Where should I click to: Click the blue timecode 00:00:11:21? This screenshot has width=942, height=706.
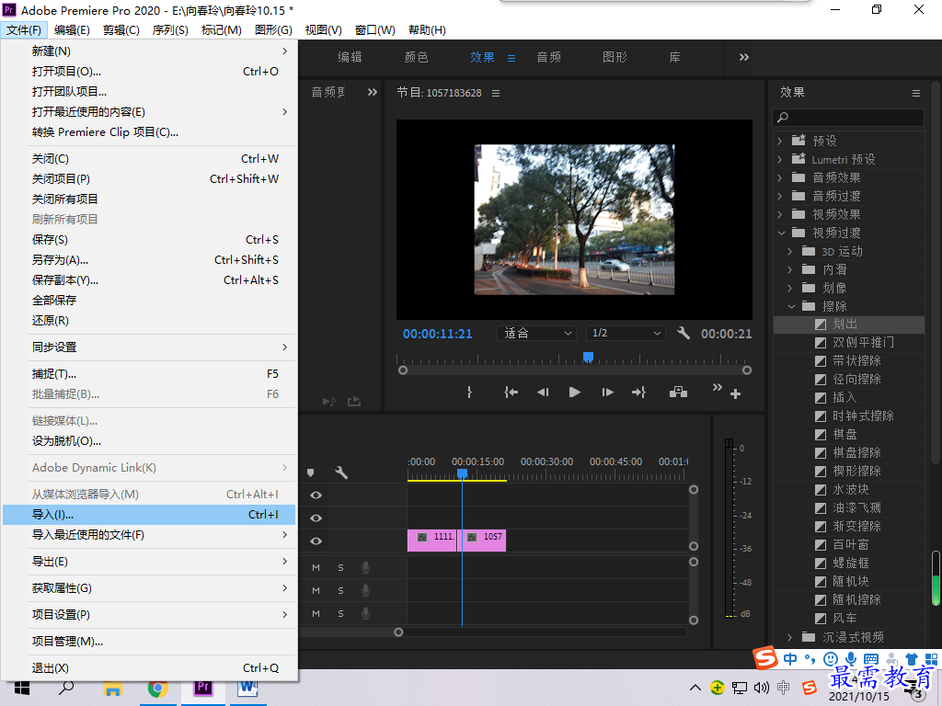click(437, 334)
